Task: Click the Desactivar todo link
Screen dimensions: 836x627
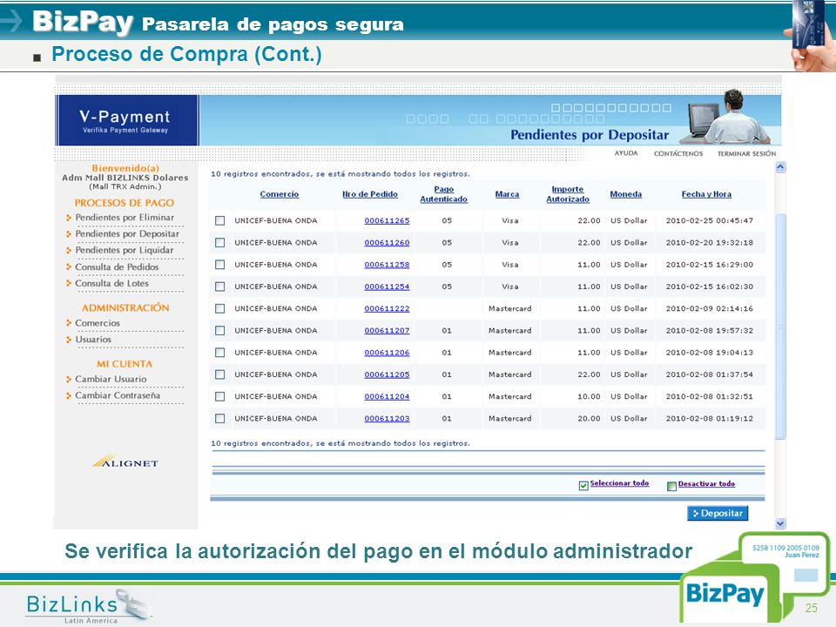Action: 706,484
